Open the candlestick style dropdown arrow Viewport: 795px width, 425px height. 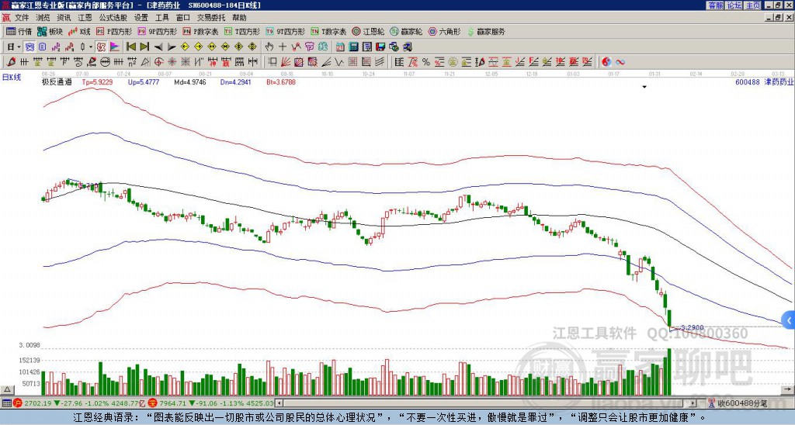coord(91,47)
